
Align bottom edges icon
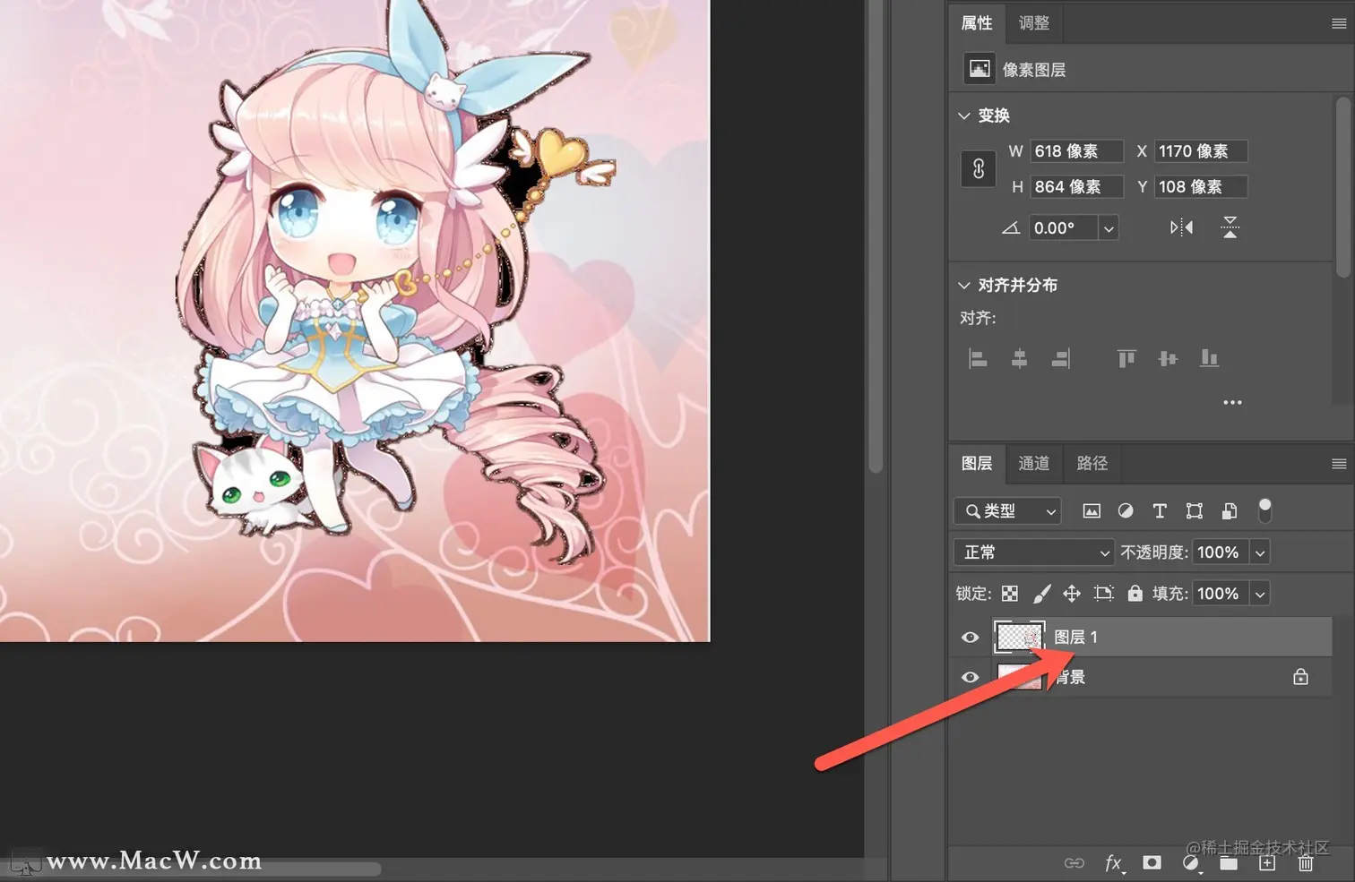(1209, 359)
